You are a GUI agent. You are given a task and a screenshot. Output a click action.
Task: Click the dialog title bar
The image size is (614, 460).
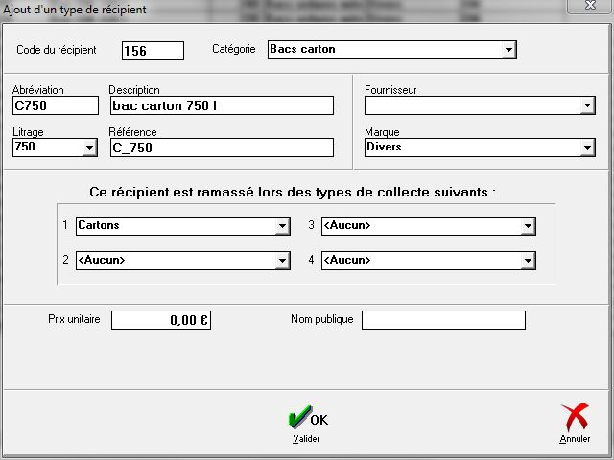288,8
